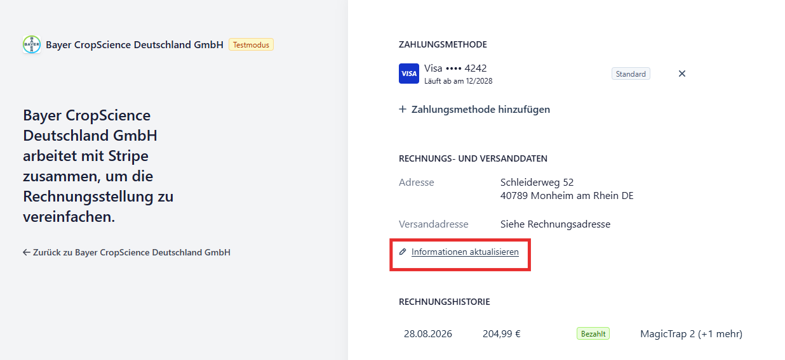
Task: Click the Schleiderweg 52 address line
Action: click(x=537, y=183)
